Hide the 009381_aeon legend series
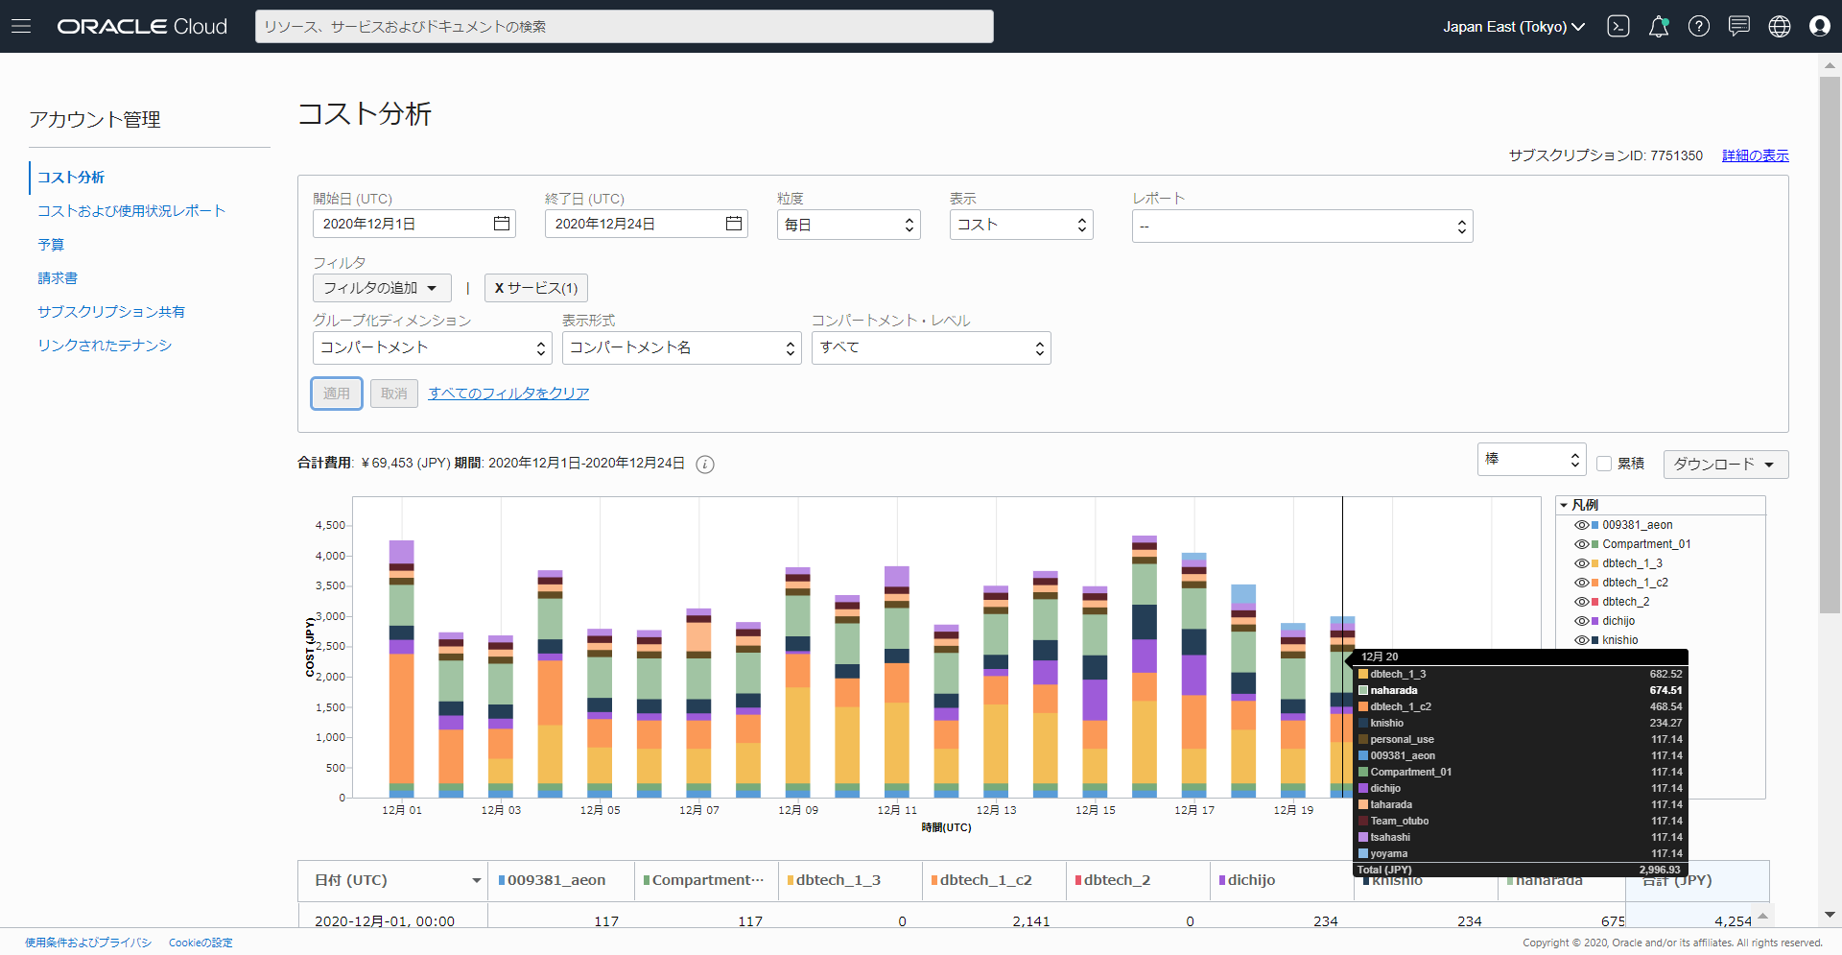The height and width of the screenshot is (955, 1842). [1581, 525]
